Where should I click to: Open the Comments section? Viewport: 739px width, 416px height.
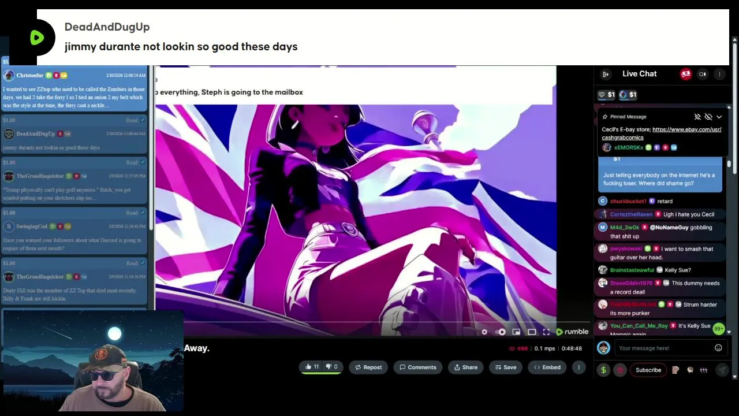point(418,367)
